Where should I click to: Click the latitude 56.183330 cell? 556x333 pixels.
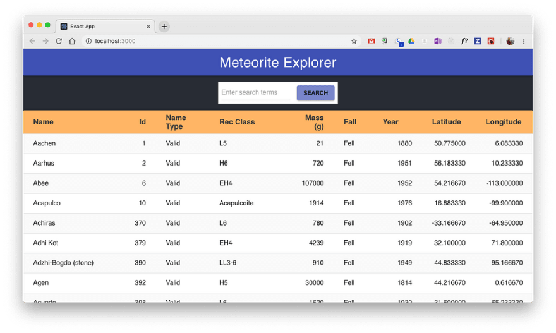coord(450,163)
